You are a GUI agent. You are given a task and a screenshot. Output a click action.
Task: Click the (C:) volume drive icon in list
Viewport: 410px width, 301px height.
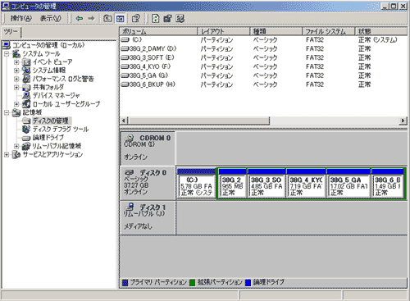coord(125,39)
